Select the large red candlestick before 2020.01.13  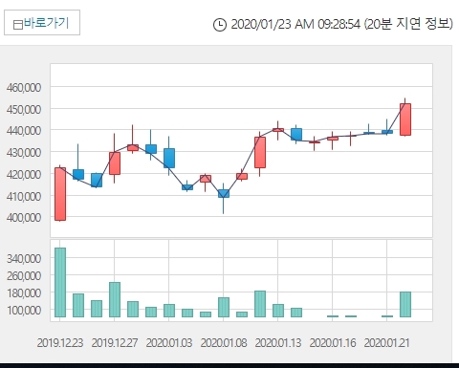pos(260,152)
